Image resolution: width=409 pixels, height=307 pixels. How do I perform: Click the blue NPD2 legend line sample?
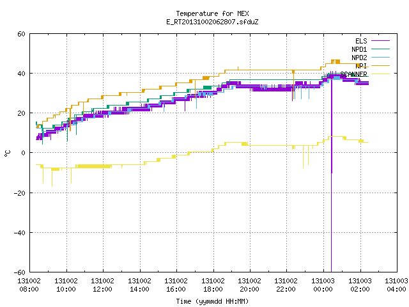[380, 57]
